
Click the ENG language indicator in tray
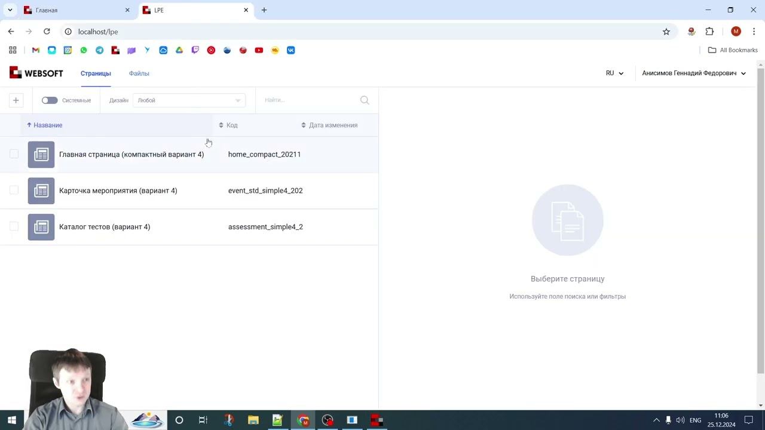click(x=695, y=420)
